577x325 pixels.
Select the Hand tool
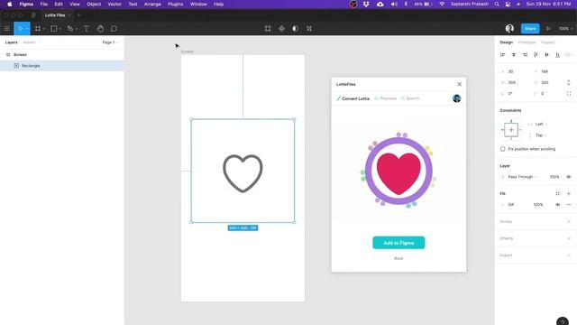click(x=100, y=28)
